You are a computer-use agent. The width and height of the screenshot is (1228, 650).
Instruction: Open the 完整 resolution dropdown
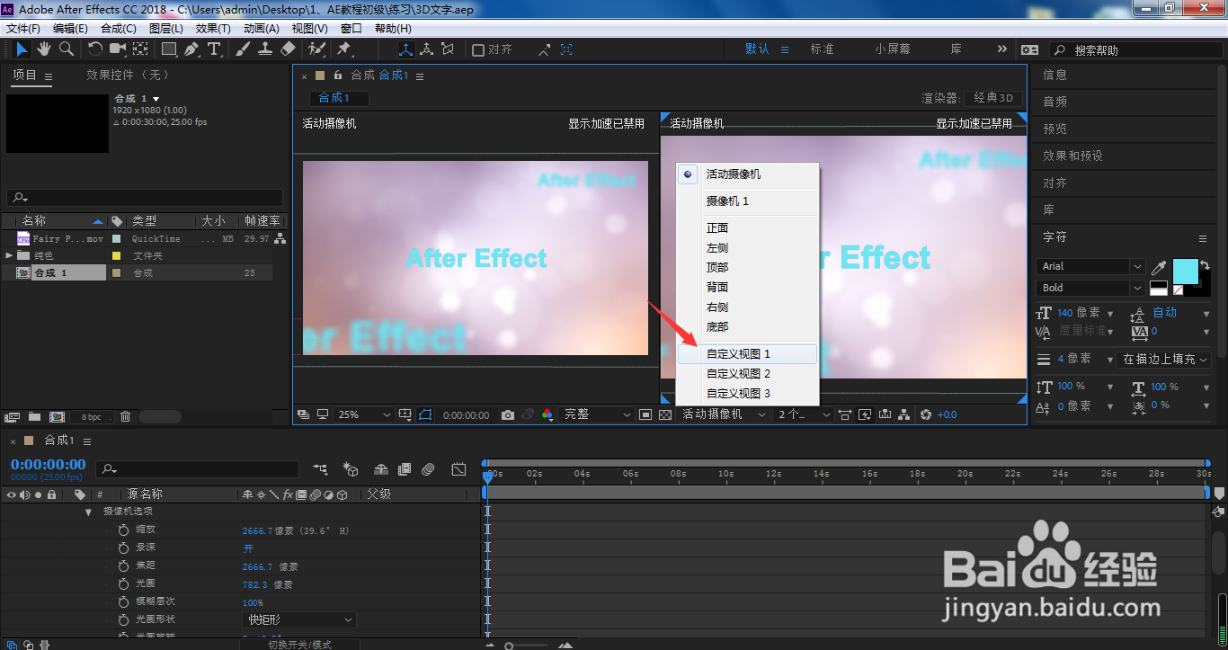click(x=597, y=414)
